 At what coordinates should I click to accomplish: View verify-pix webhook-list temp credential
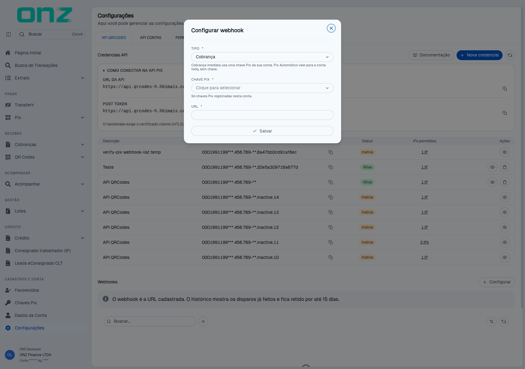pyautogui.click(x=505, y=152)
